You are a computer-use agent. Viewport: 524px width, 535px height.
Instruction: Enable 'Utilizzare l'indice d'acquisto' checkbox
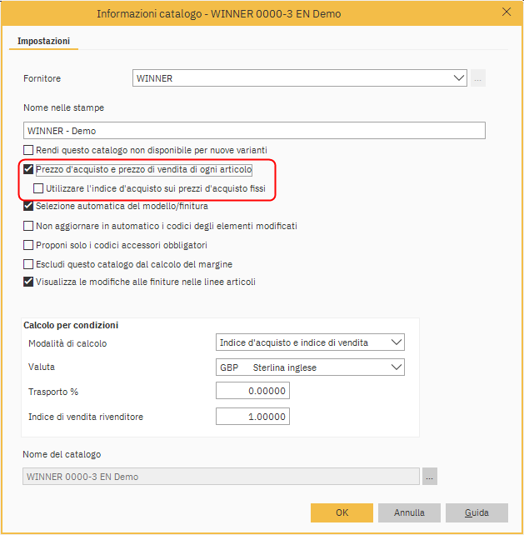pyautogui.click(x=38, y=188)
